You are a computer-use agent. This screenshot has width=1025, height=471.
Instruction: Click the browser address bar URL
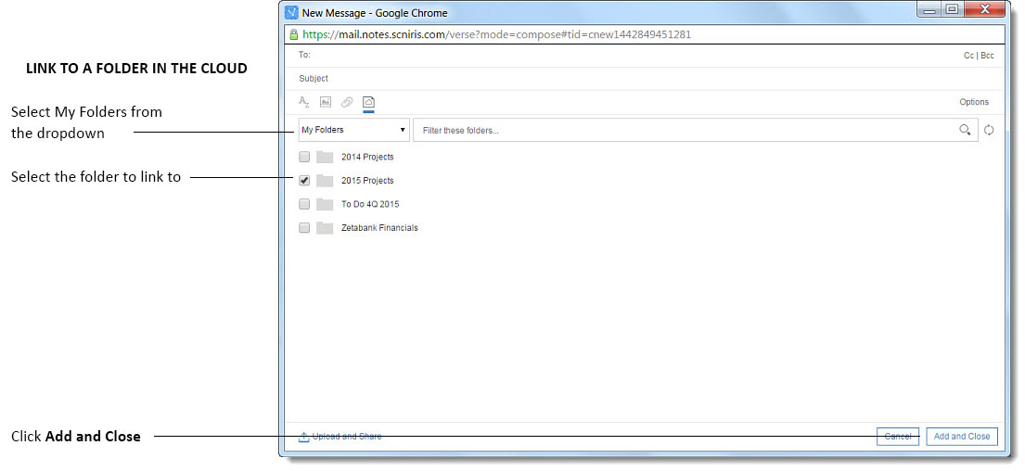(497, 34)
